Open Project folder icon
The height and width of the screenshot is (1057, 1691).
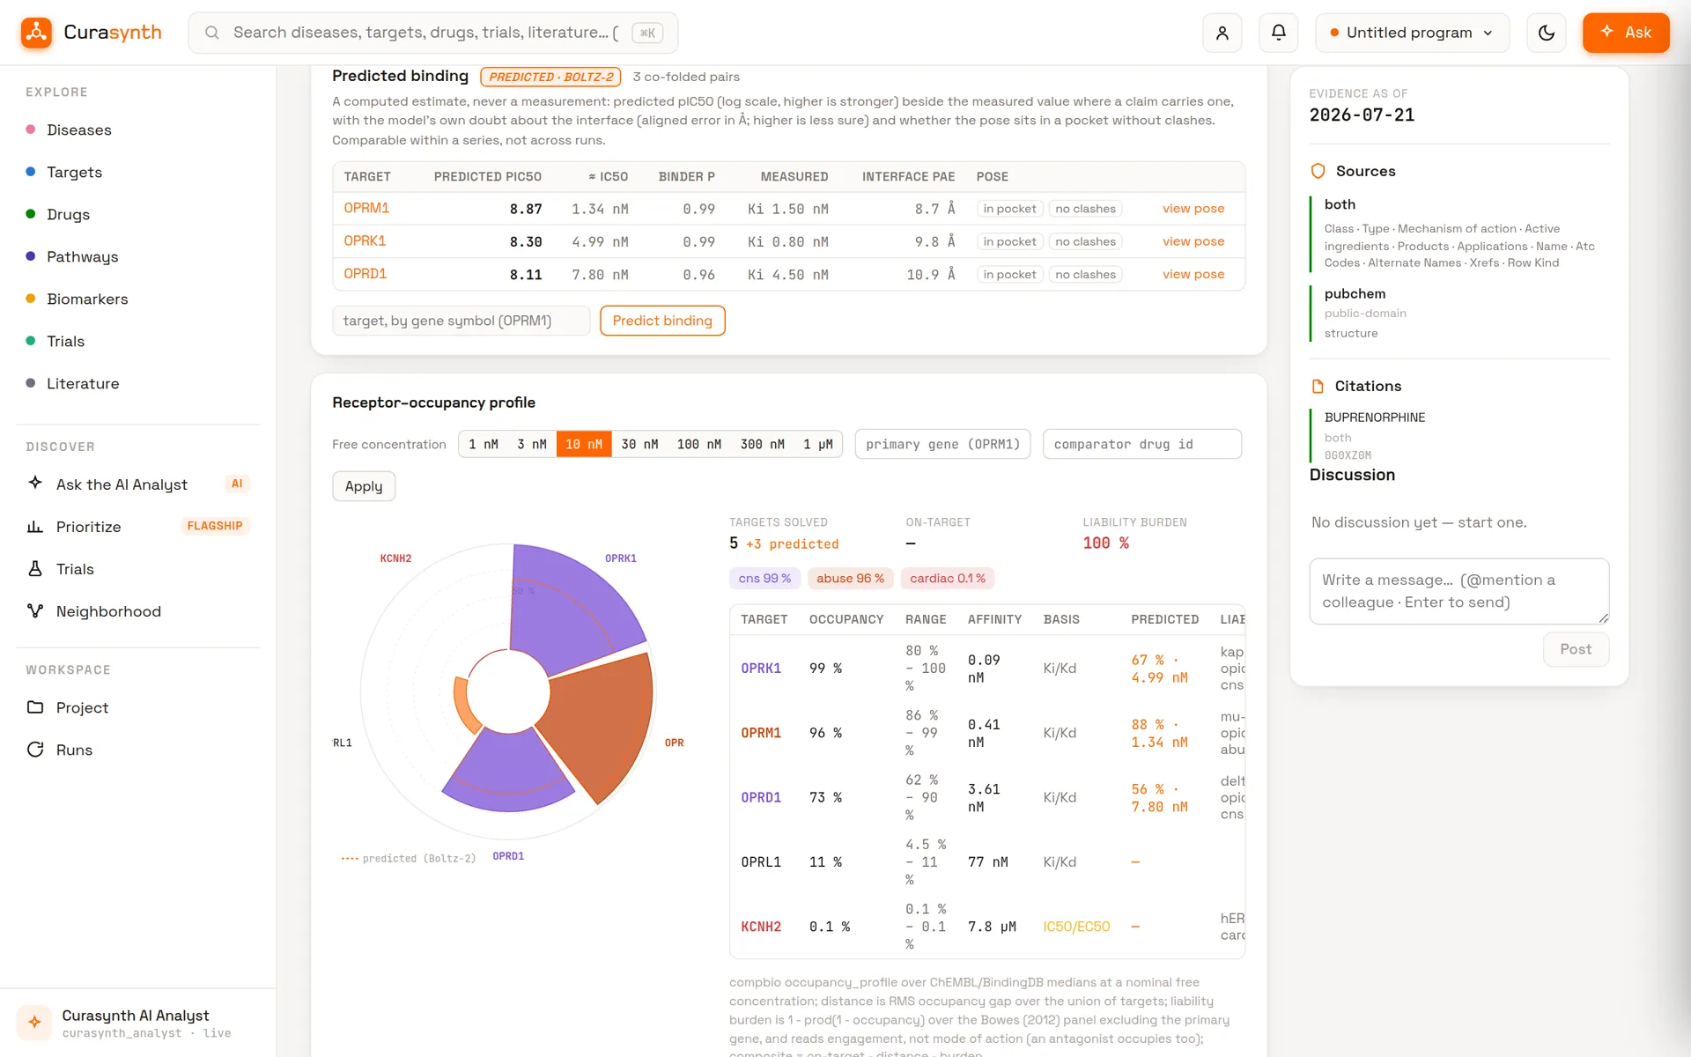35,707
